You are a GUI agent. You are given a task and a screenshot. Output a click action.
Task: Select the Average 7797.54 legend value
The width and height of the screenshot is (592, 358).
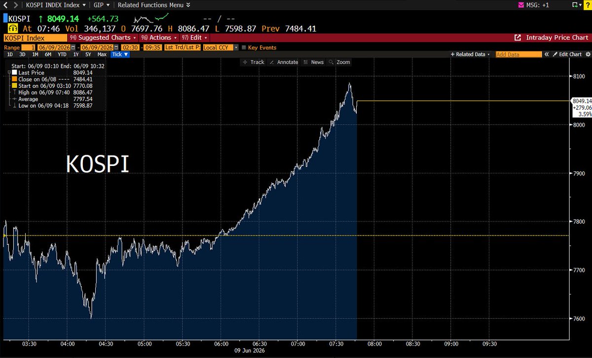82,99
